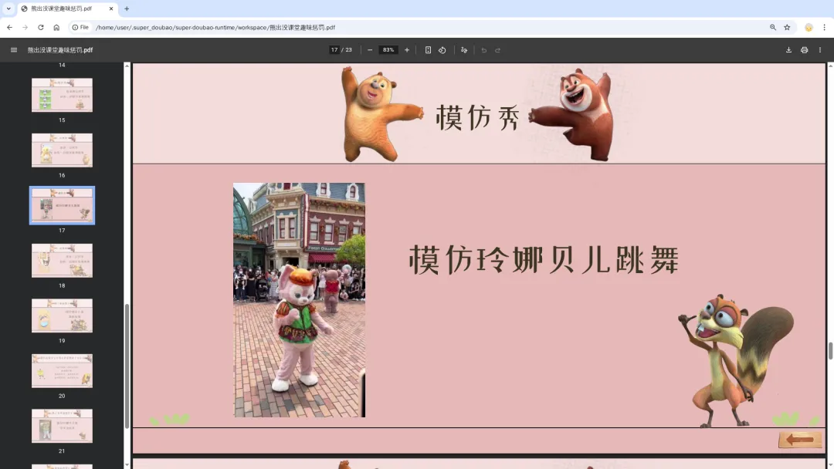The image size is (834, 469).
Task: Open the browser zoom magnifier icon
Action: pos(773,27)
